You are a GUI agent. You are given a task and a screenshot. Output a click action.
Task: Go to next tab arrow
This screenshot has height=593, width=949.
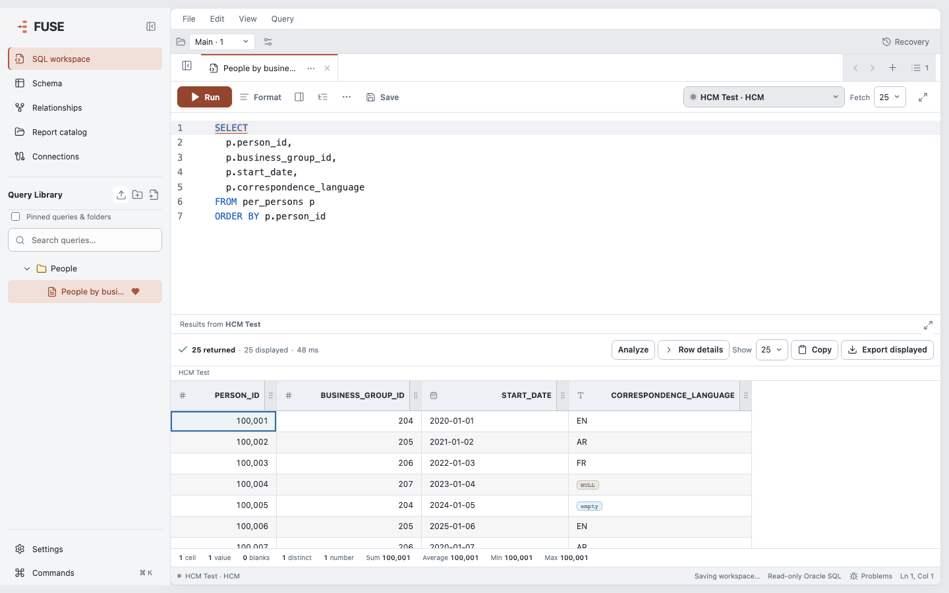coord(873,68)
